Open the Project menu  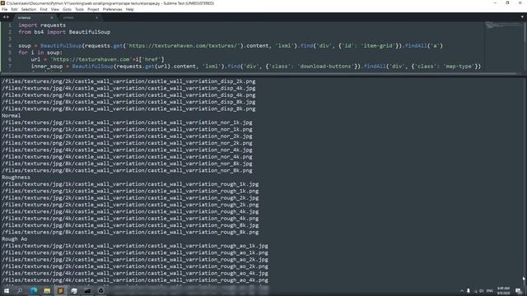93,9
